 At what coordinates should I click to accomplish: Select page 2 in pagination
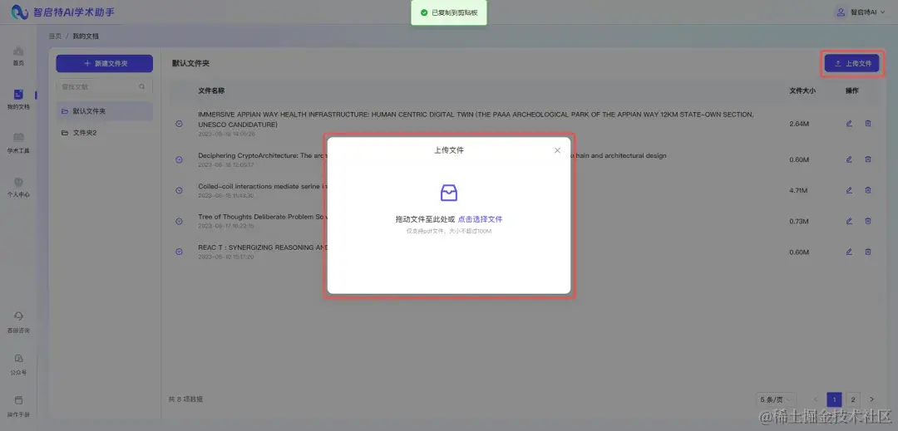click(853, 399)
